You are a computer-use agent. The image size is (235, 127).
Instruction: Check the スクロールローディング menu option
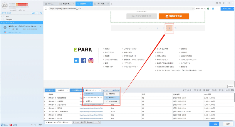click(x=94, y=97)
